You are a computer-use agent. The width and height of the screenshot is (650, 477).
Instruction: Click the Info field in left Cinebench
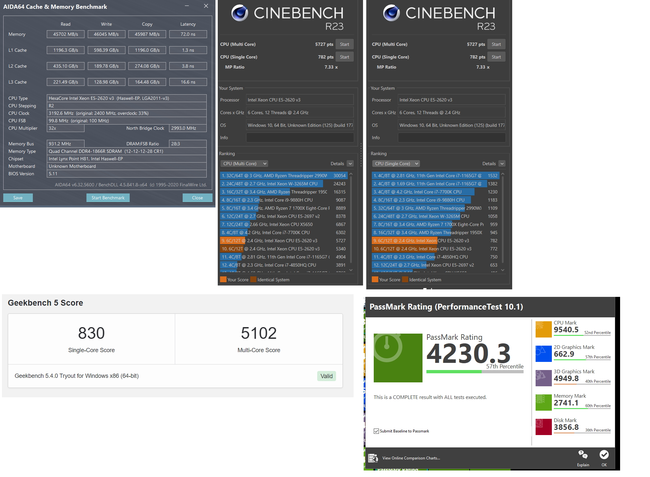point(300,138)
